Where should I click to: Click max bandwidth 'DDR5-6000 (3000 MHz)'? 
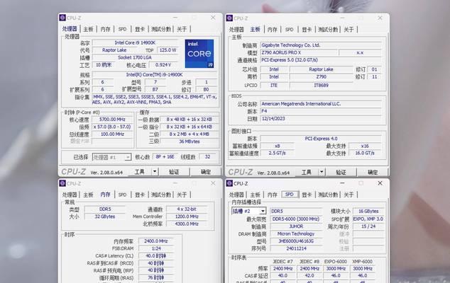(296, 219)
